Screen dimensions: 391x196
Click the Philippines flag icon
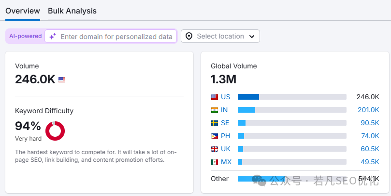pos(215,136)
